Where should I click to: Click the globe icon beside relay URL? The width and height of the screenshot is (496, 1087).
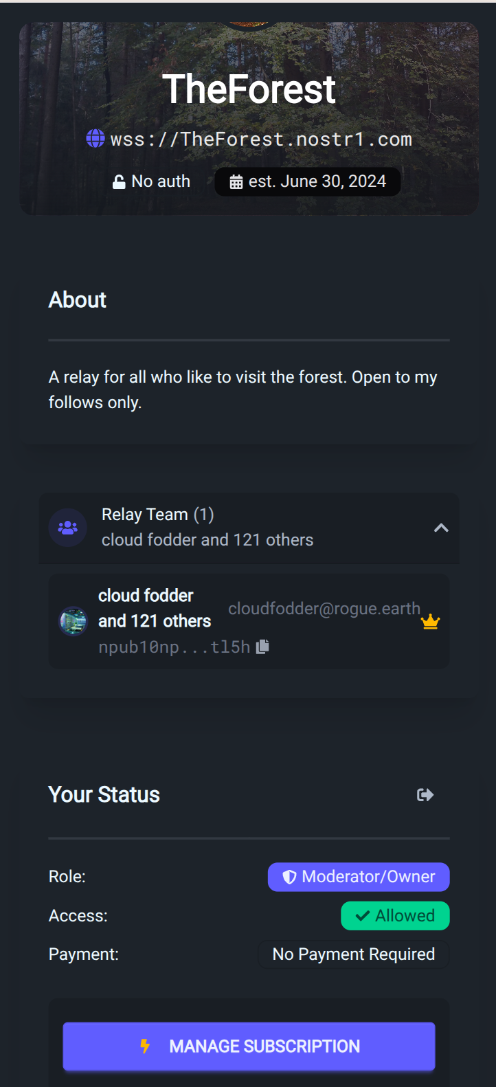(x=95, y=139)
